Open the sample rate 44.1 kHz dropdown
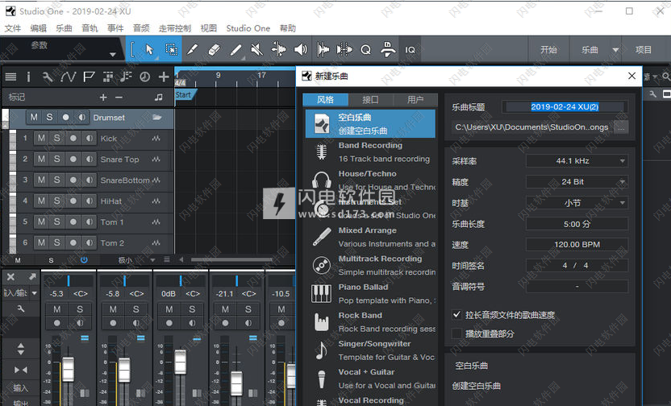671x406 pixels. point(577,161)
